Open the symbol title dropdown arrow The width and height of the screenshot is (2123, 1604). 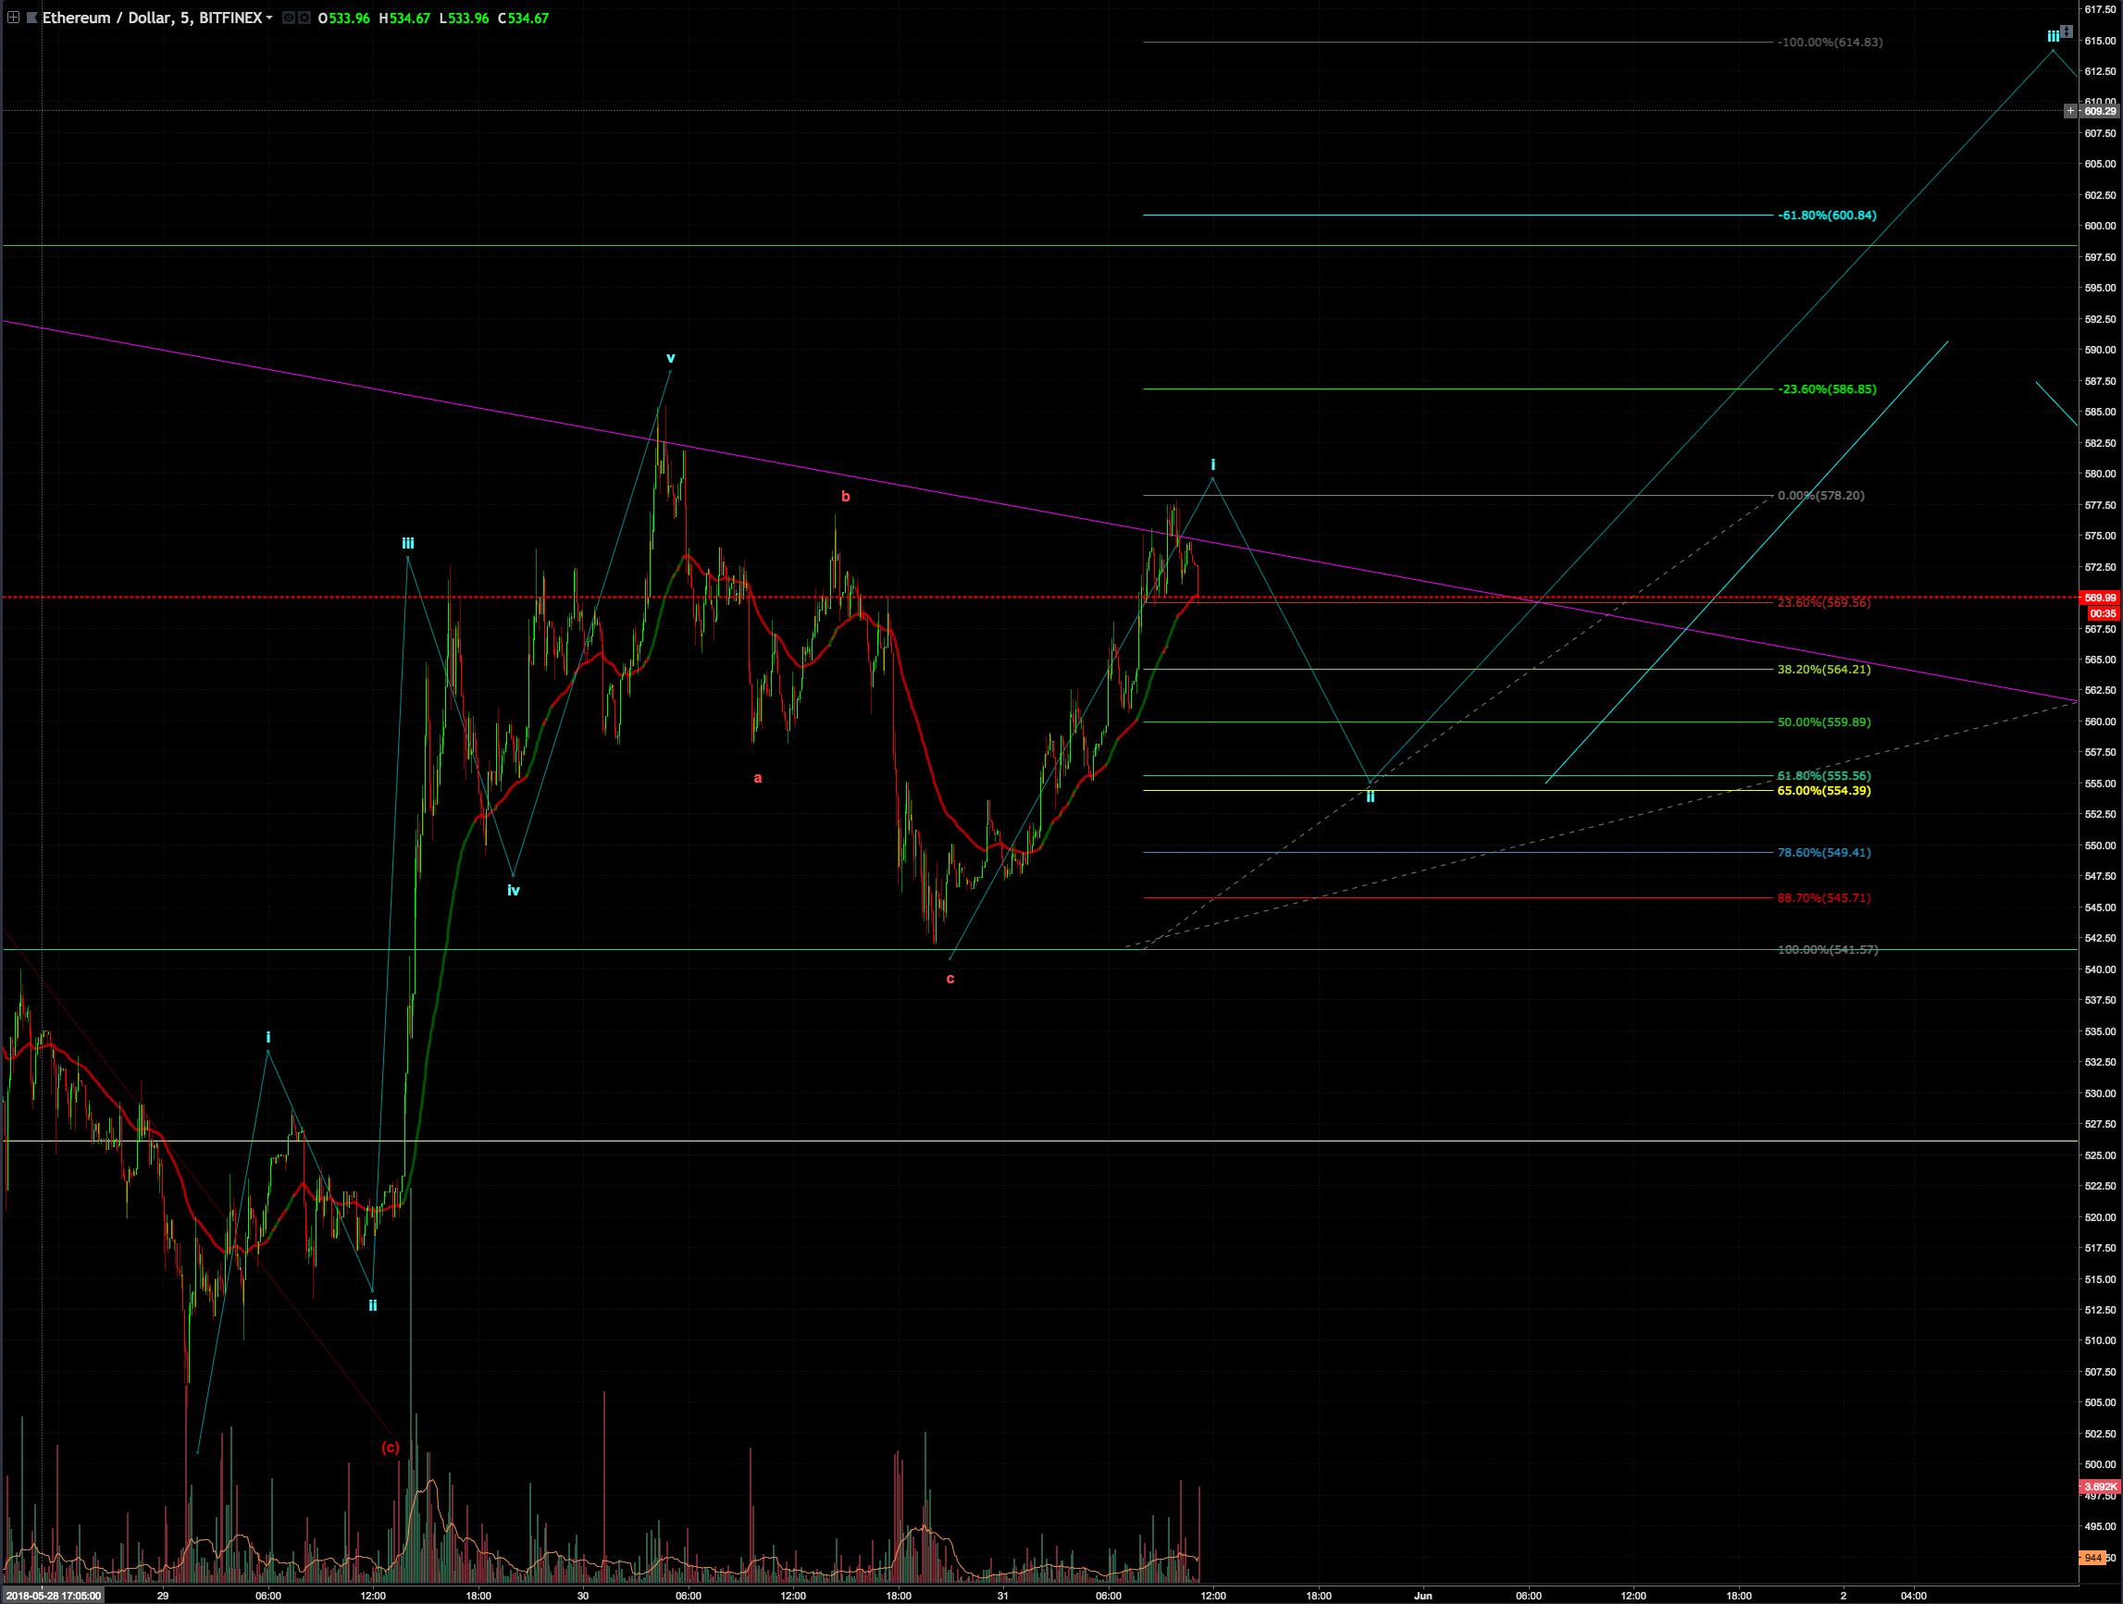tap(269, 18)
